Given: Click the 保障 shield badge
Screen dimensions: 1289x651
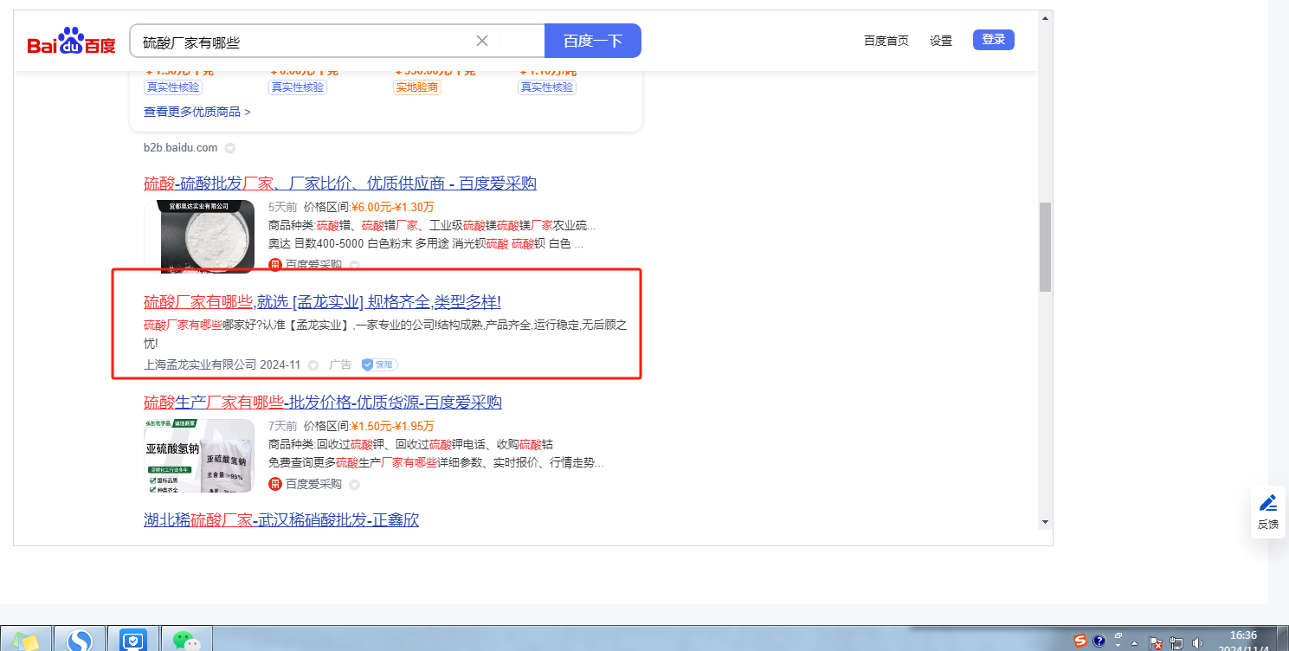Looking at the screenshot, I should pyautogui.click(x=379, y=364).
